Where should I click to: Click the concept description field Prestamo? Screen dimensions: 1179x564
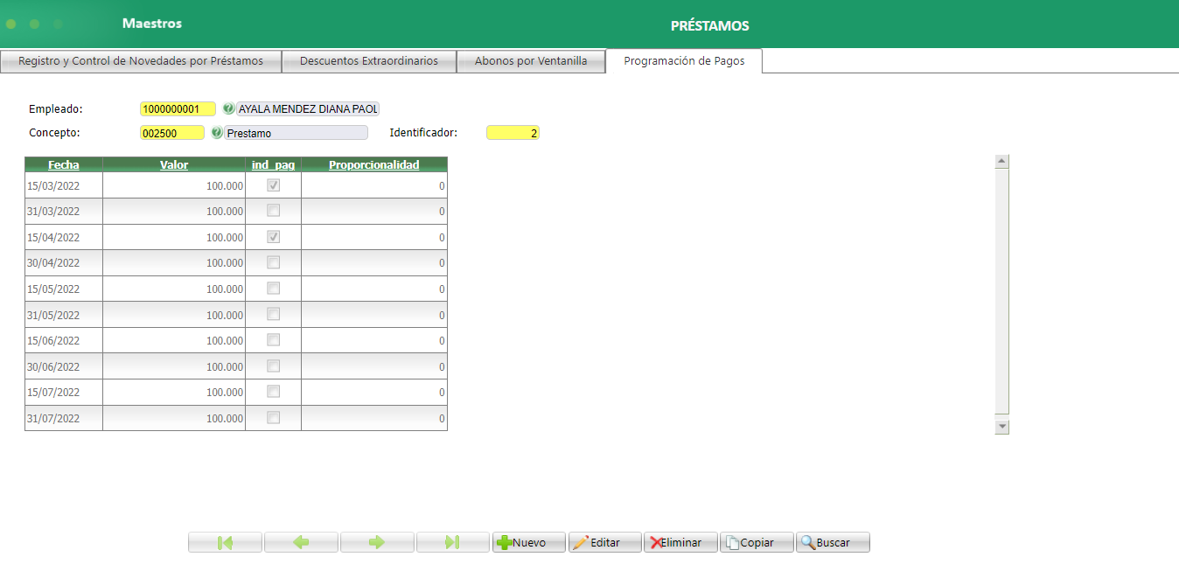coord(296,133)
